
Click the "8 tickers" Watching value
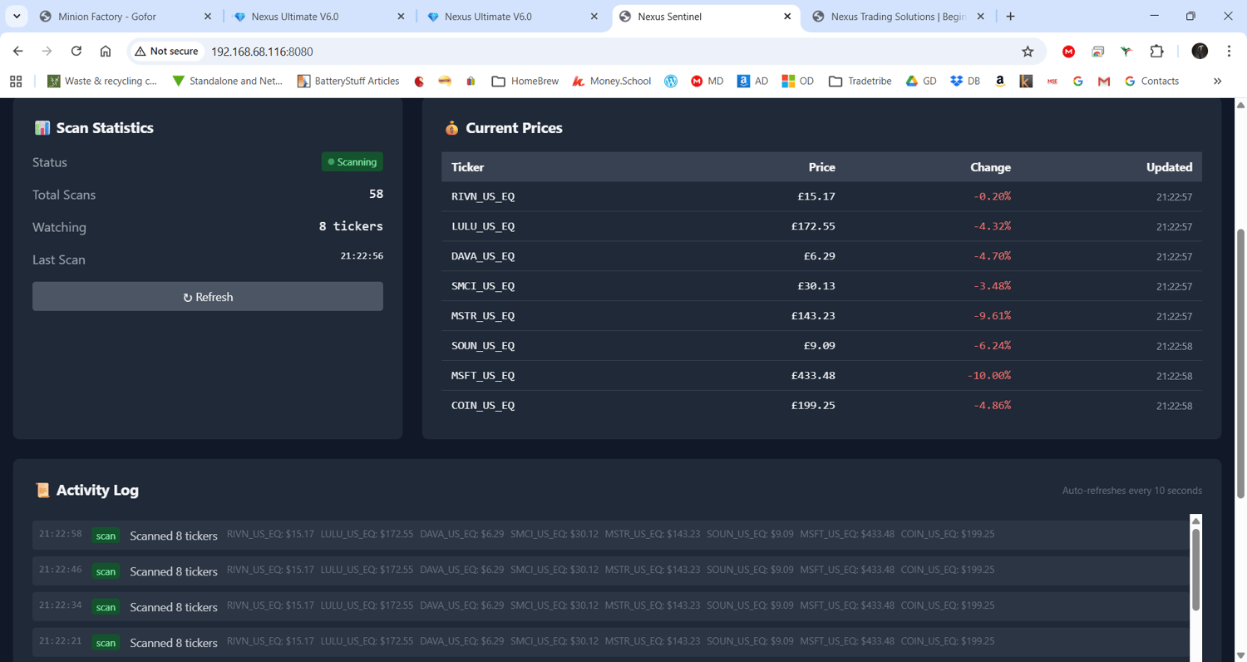(x=351, y=226)
